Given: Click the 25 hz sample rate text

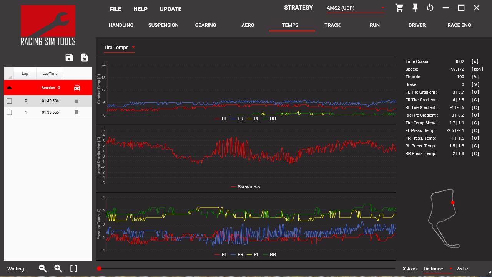Looking at the screenshot, I should click(x=462, y=269).
